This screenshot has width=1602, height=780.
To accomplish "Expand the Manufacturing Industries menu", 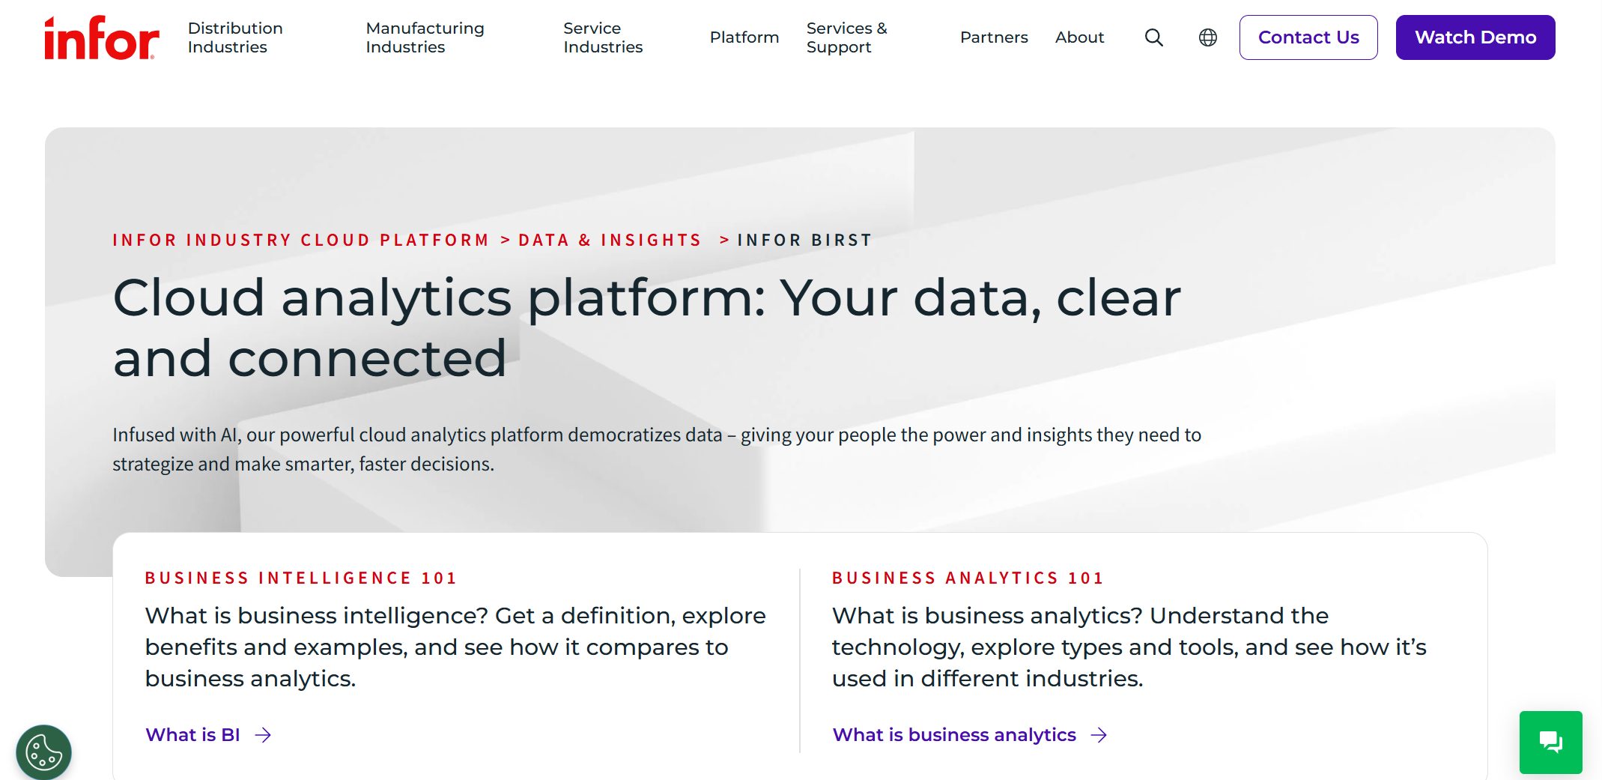I will [x=425, y=37].
